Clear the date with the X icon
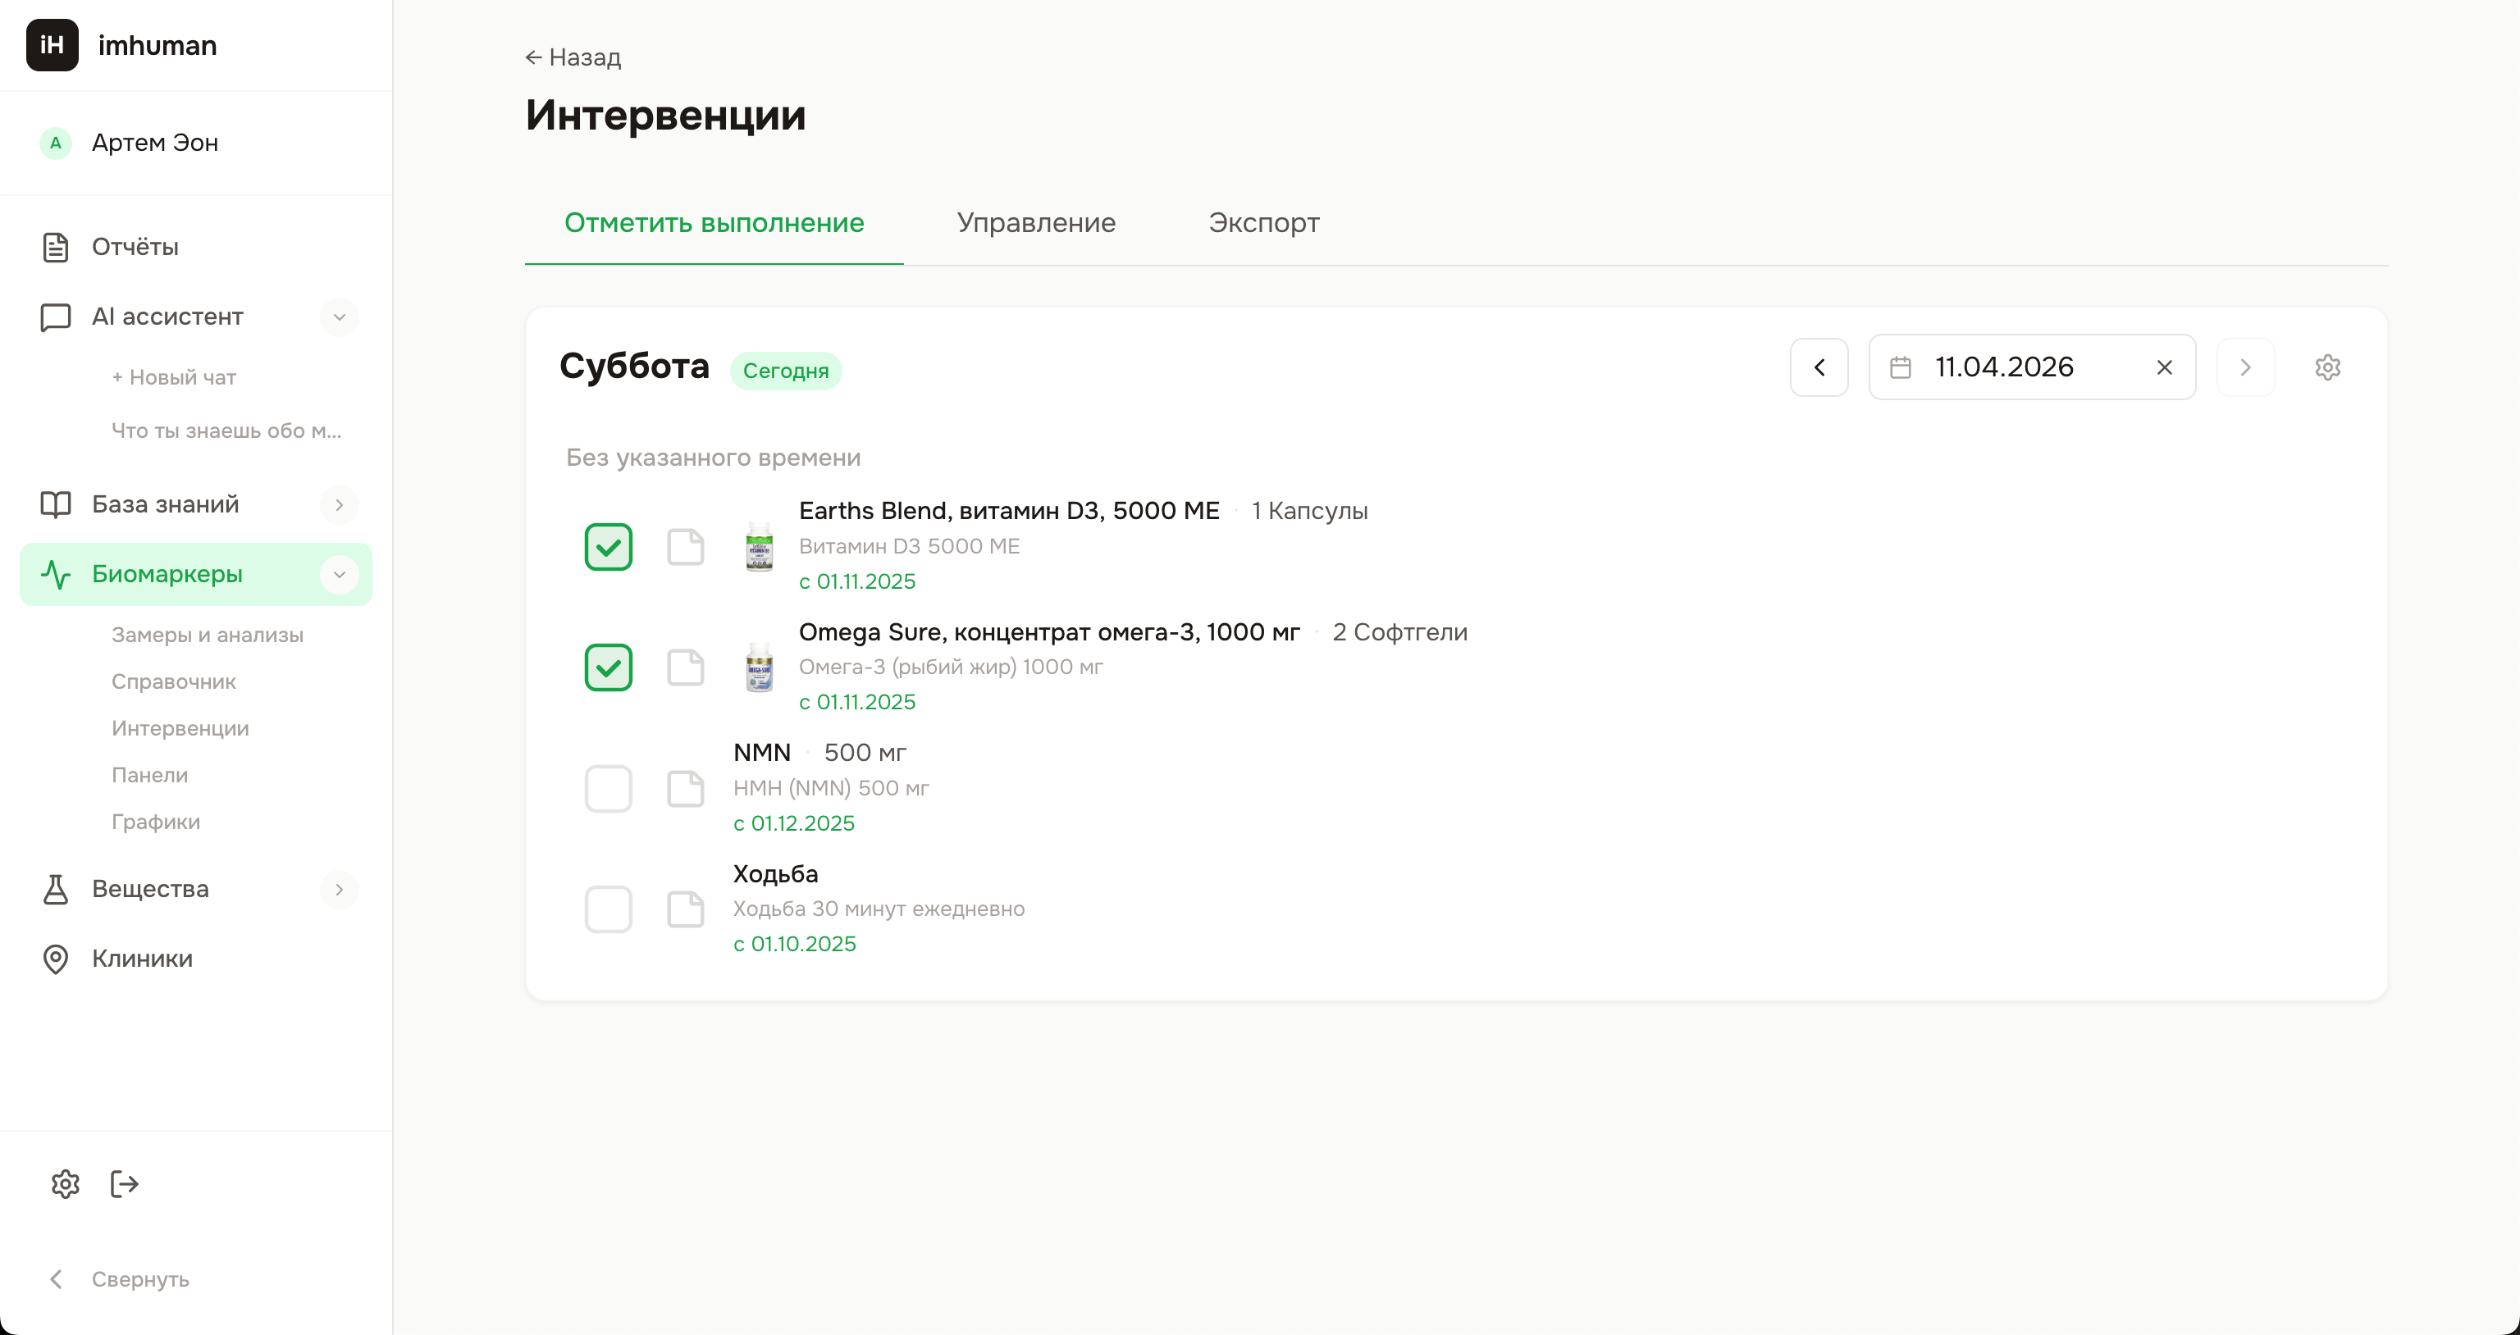This screenshot has width=2520, height=1335. 2164,367
